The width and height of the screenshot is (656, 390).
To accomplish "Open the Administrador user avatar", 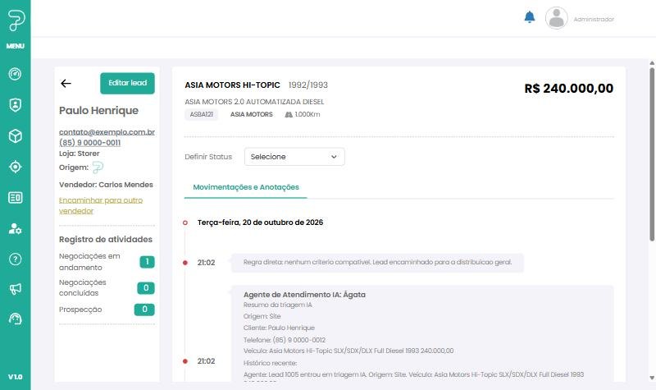I will 557,18.
